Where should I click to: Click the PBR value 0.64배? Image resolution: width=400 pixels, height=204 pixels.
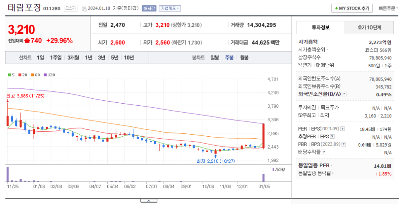(x=364, y=145)
